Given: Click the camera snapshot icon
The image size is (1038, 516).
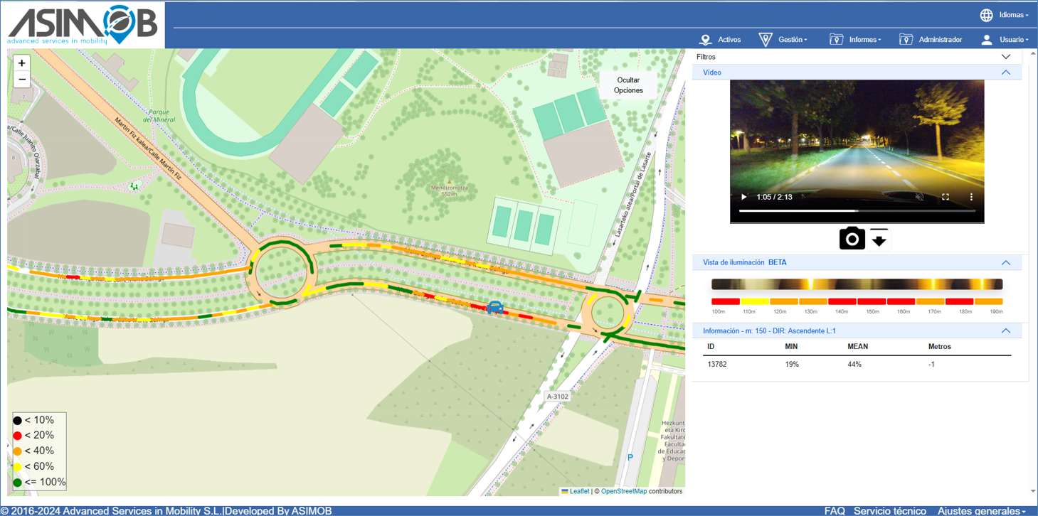Looking at the screenshot, I should point(852,239).
